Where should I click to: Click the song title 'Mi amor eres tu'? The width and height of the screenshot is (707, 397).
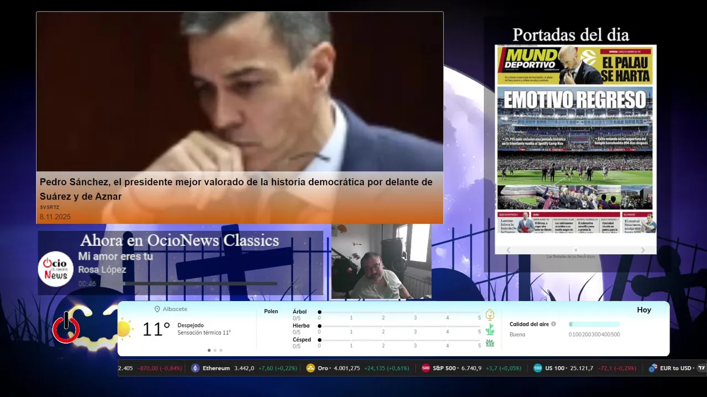[x=115, y=256]
